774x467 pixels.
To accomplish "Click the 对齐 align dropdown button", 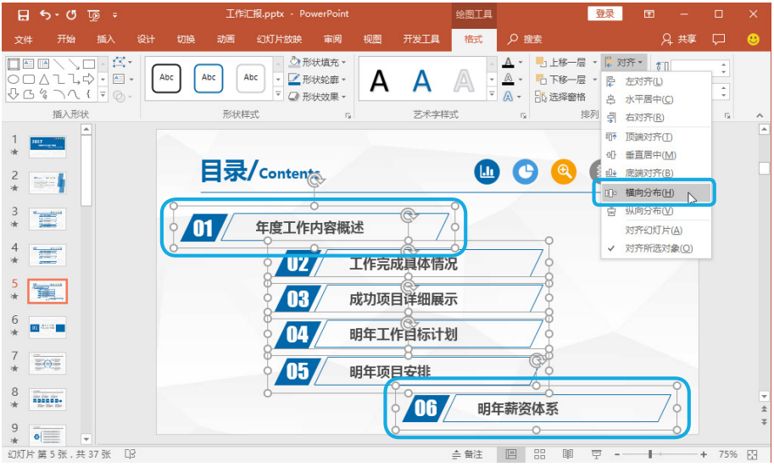I will (x=625, y=62).
